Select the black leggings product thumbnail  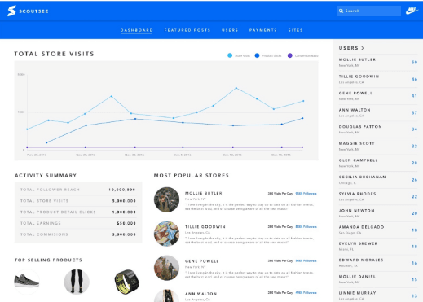click(77, 282)
